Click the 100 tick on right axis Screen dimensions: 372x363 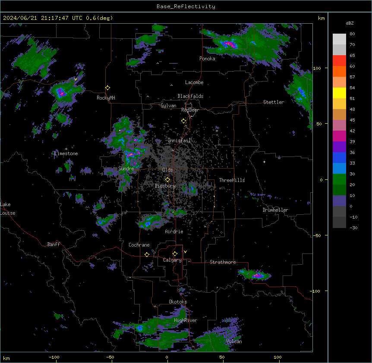click(x=317, y=68)
